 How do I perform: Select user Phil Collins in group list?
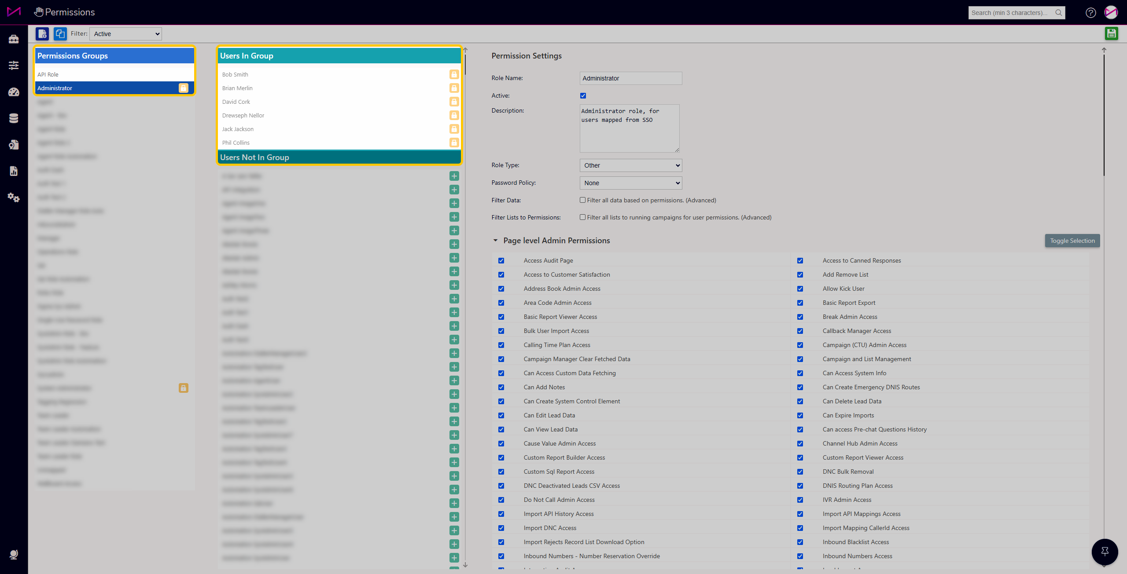tap(236, 143)
